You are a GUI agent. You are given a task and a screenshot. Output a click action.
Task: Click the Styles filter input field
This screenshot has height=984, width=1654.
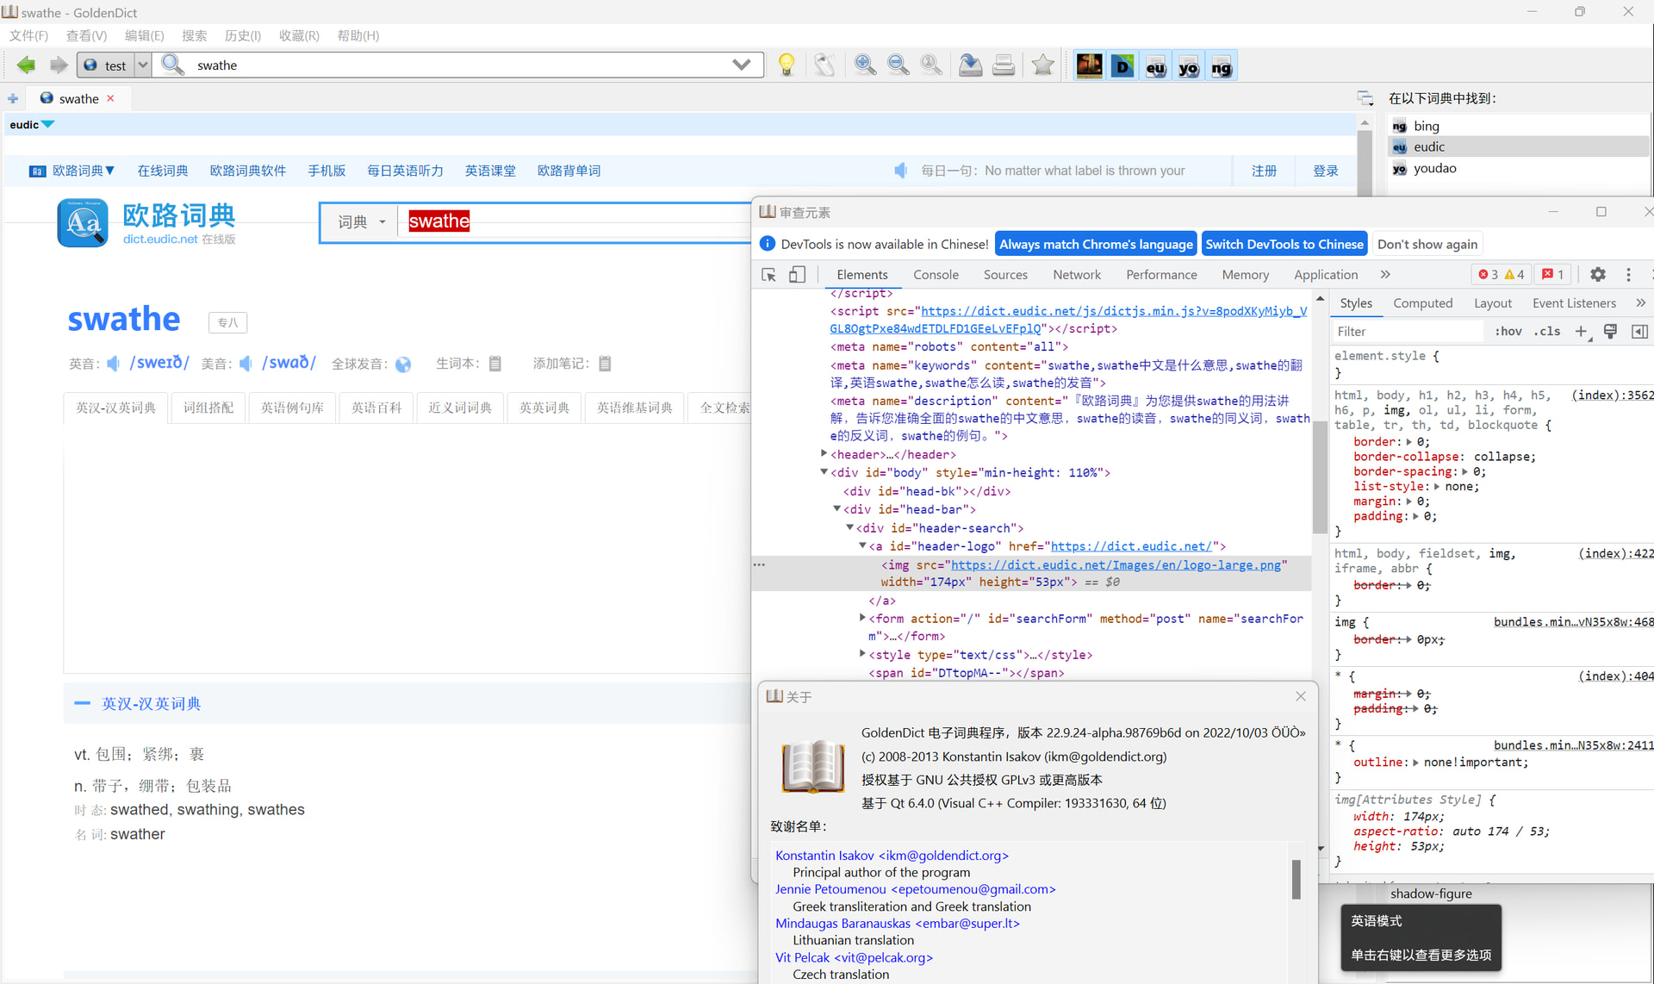coord(1408,331)
